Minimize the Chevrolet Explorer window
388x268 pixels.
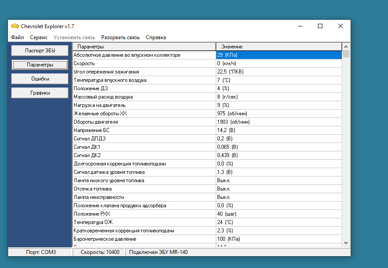(300, 26)
